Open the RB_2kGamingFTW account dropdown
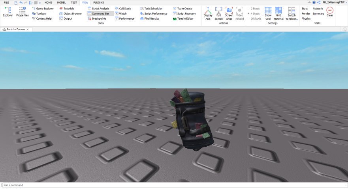 click(335, 2)
